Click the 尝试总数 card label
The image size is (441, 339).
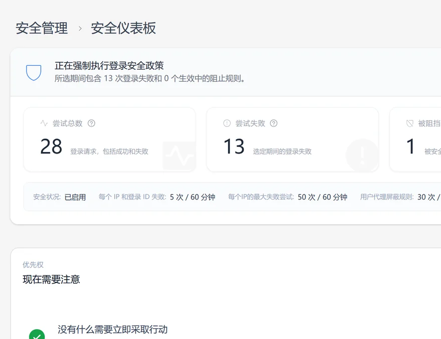pos(67,123)
